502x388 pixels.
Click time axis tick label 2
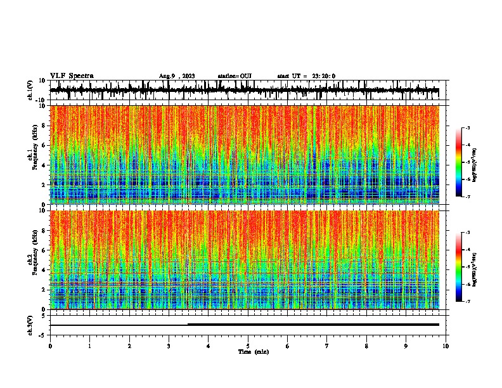pos(129,346)
